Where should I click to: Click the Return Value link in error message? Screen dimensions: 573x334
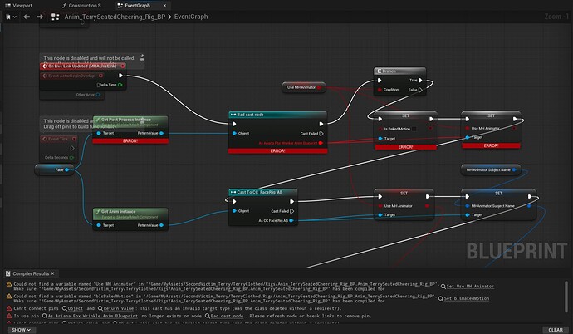(118, 308)
